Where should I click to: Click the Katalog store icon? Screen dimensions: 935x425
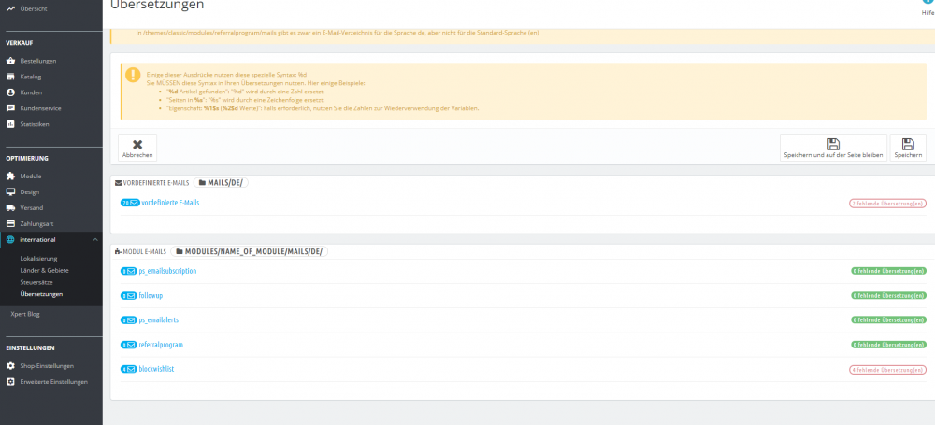pos(10,77)
